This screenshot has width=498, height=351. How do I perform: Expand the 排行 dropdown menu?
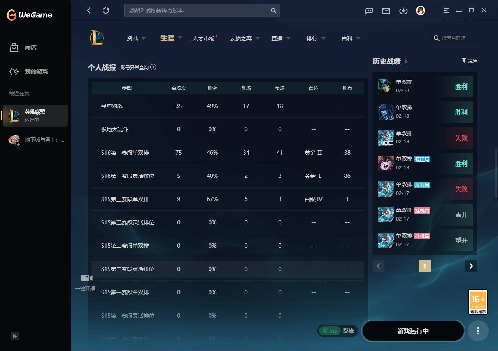pyautogui.click(x=315, y=38)
